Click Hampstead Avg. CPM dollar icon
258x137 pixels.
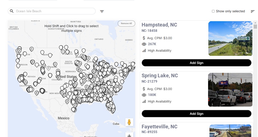pos(144,38)
